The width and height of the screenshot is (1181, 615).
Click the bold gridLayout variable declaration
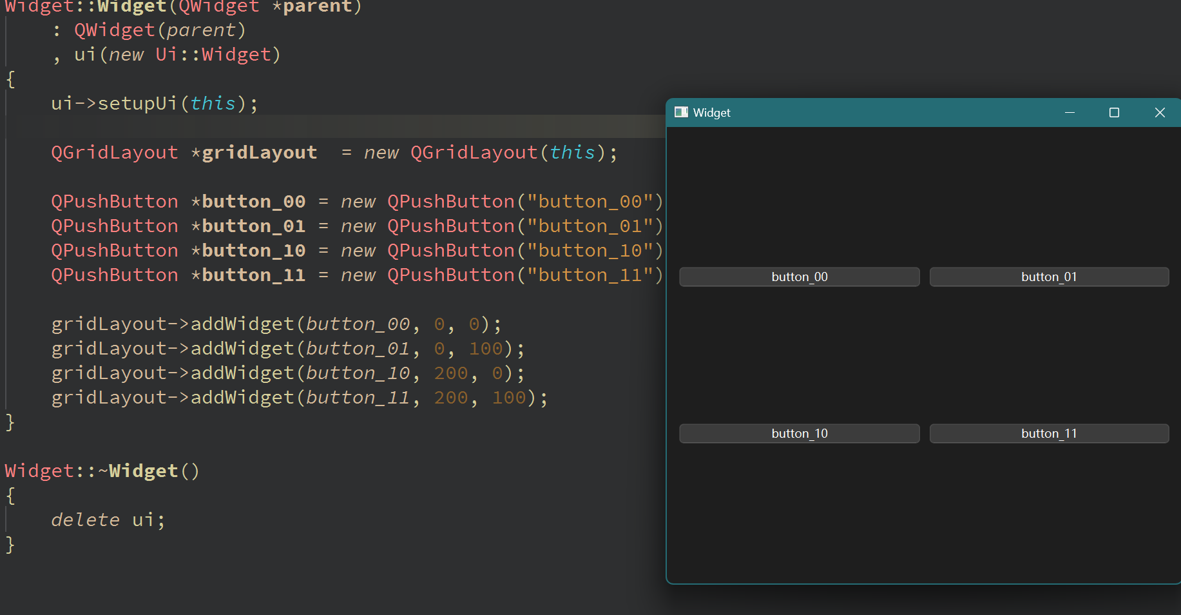259,153
